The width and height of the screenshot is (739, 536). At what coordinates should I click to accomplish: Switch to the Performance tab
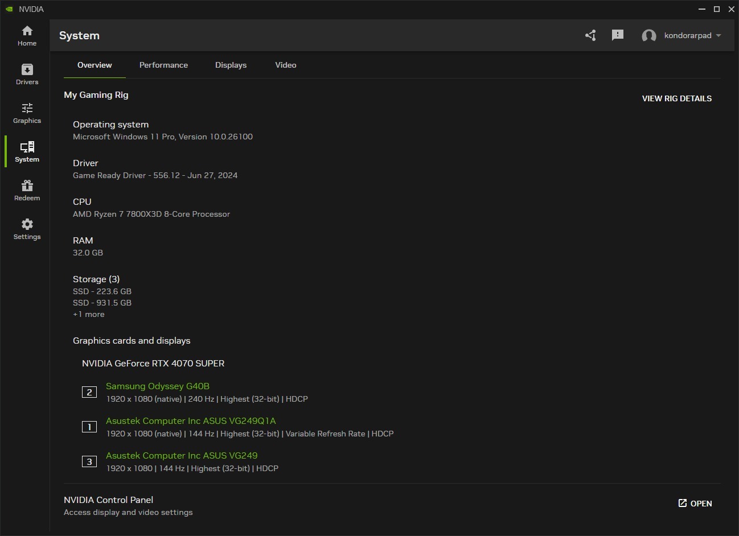pos(163,65)
